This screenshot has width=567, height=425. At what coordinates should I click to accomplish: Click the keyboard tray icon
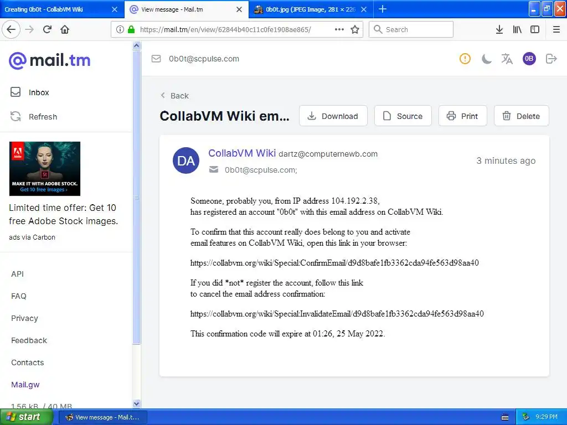[505, 417]
